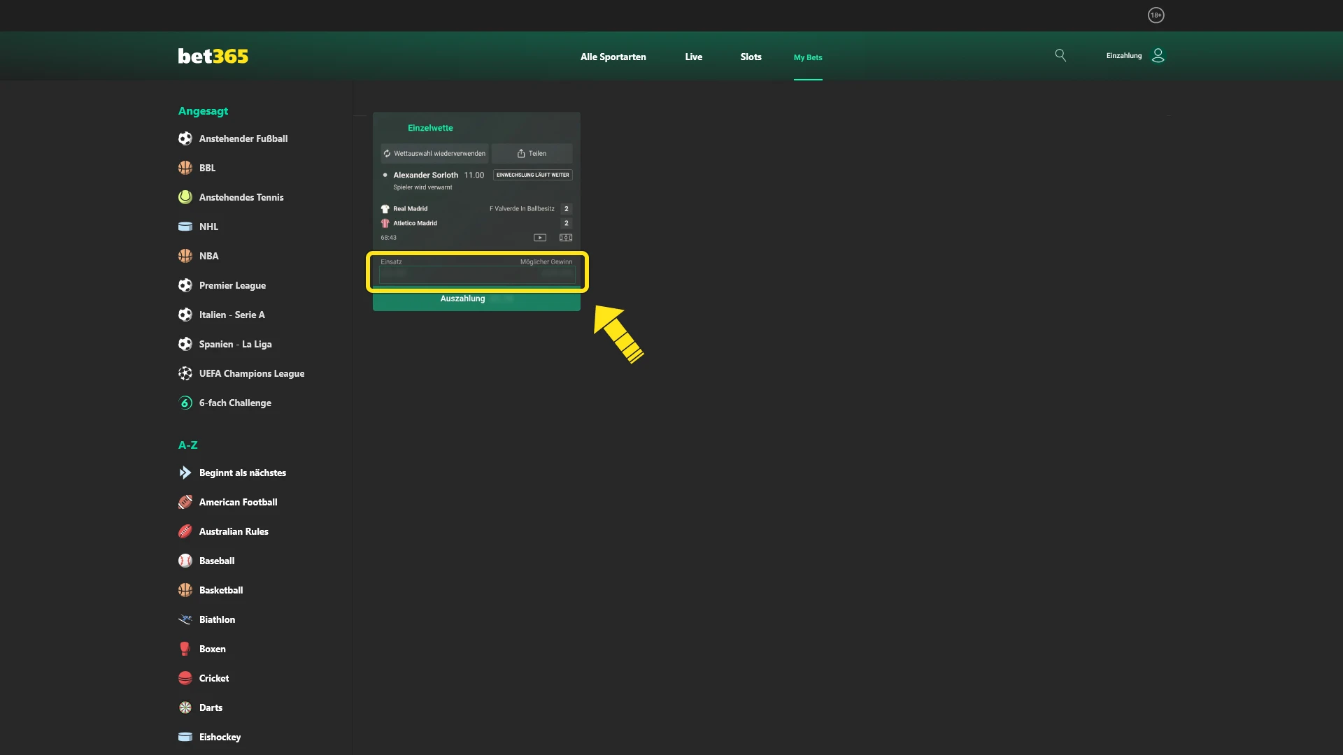This screenshot has width=1343, height=755.
Task: Open the user account profile icon
Action: click(x=1158, y=55)
